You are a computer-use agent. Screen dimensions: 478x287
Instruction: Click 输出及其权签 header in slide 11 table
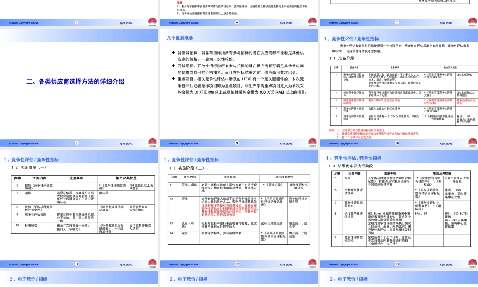126,178
